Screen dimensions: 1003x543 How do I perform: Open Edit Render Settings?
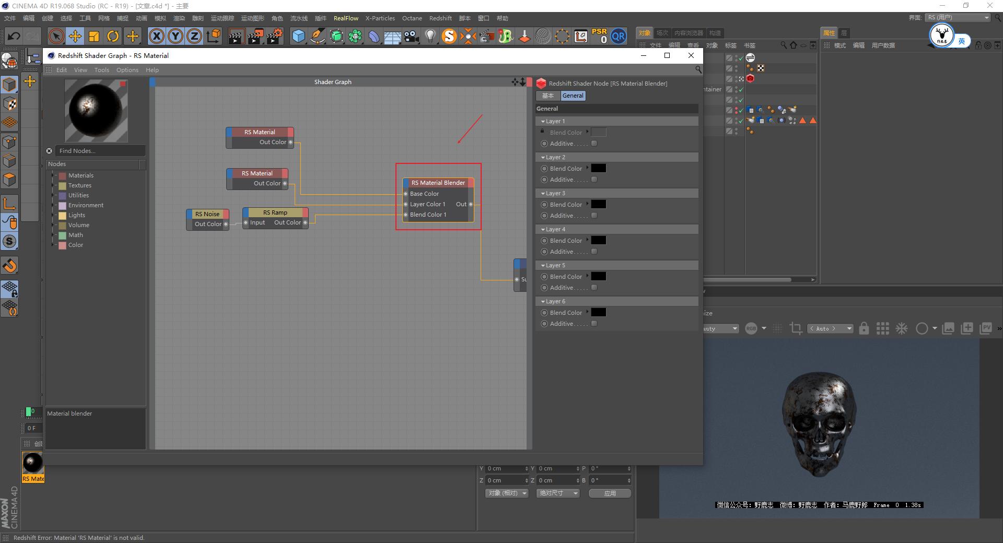coord(274,37)
